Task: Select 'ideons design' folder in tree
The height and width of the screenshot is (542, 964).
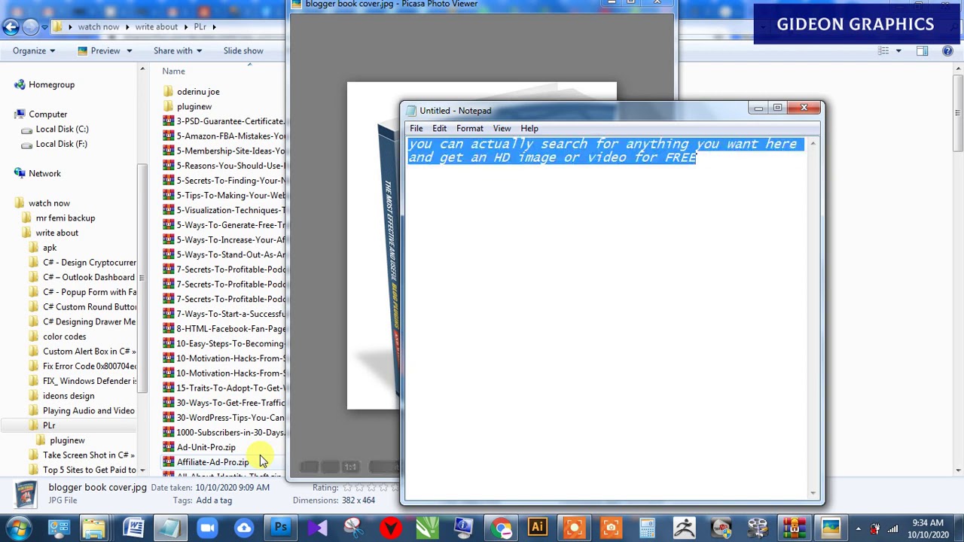Action: click(x=68, y=396)
